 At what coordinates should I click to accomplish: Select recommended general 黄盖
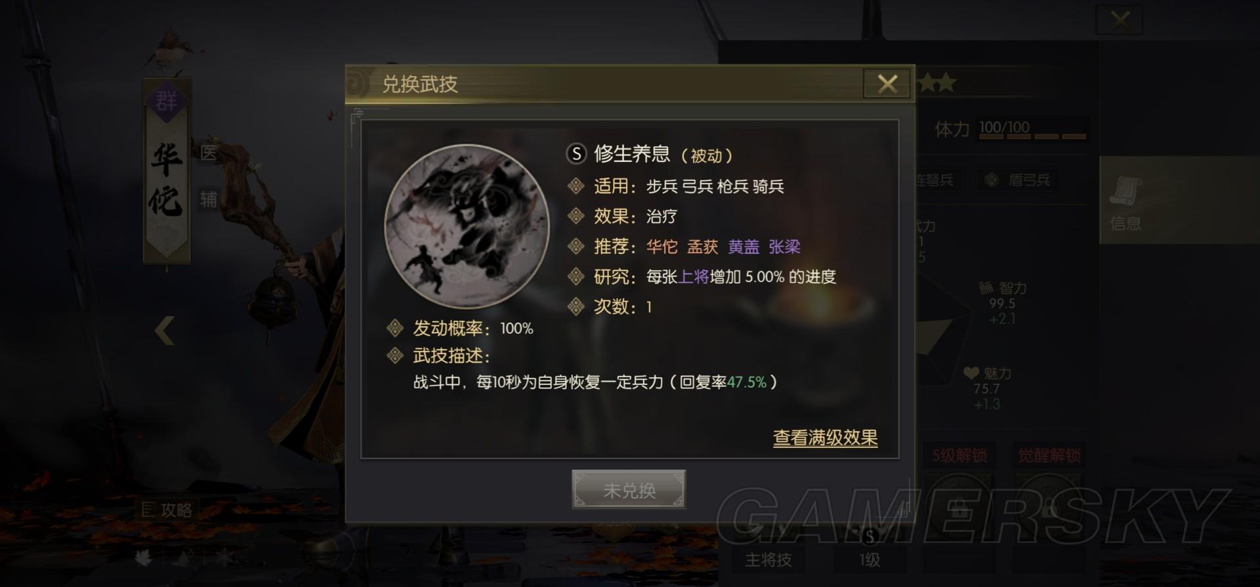(x=744, y=247)
